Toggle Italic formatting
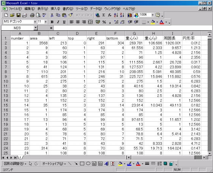 [58, 22]
